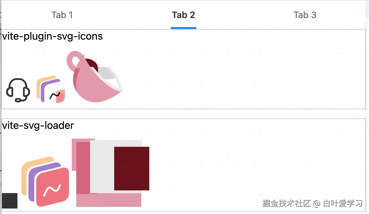
Task: Switch to Tab 1
Action: pos(62,15)
